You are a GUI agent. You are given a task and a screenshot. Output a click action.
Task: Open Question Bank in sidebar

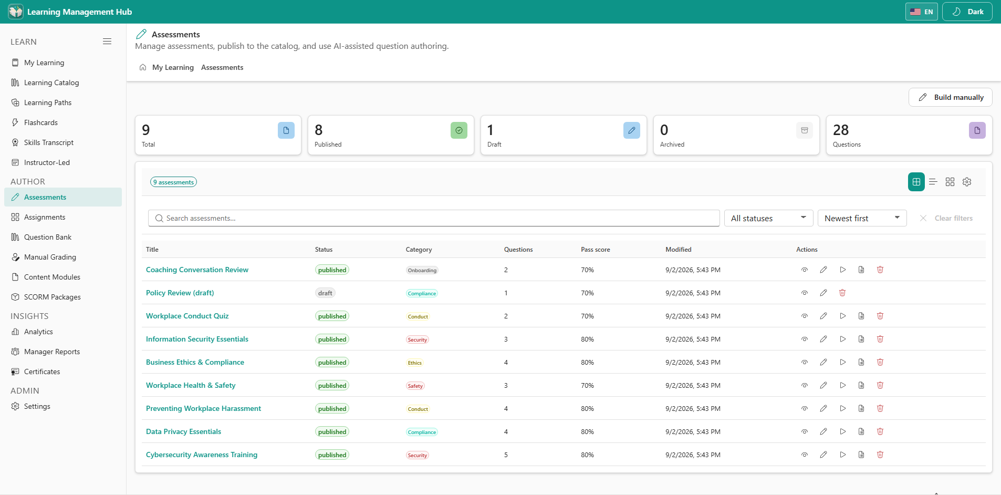click(63, 237)
